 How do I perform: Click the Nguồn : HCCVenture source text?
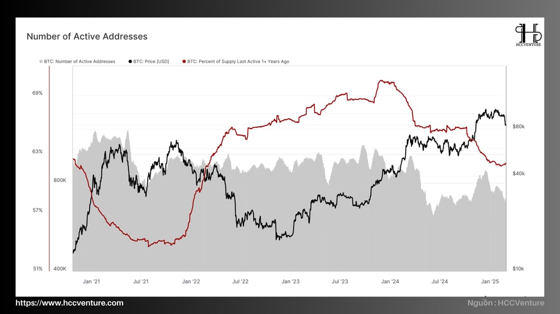point(506,303)
